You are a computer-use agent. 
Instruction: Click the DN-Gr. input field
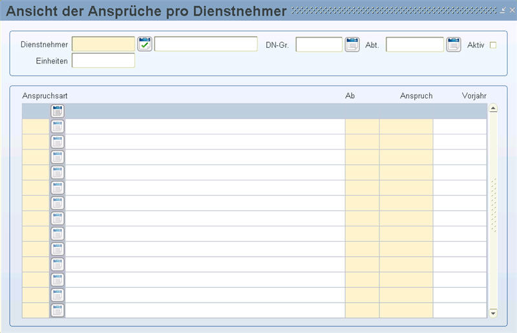click(x=319, y=44)
